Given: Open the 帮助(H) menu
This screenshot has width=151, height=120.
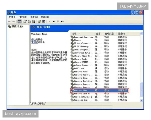Looking at the screenshot, I should [45, 17].
